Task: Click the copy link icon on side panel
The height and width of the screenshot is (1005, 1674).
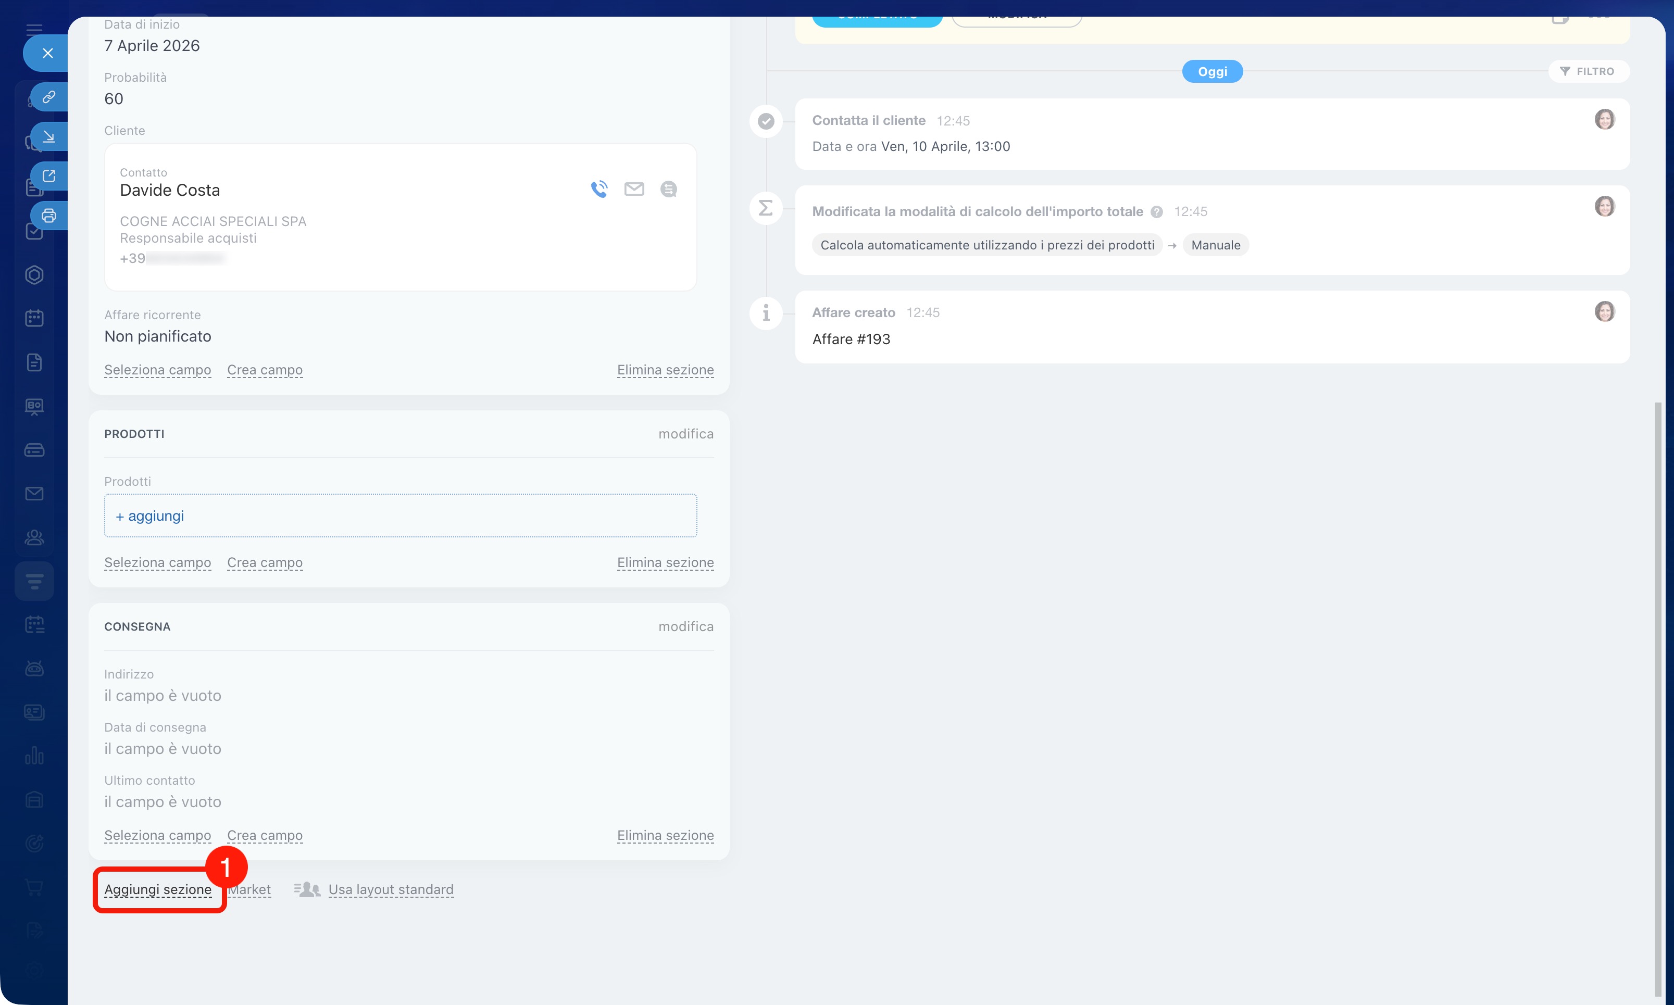Action: coord(49,97)
